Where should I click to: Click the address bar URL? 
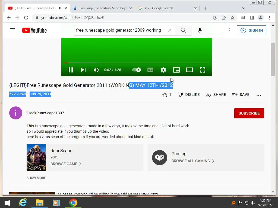[x=72, y=18]
